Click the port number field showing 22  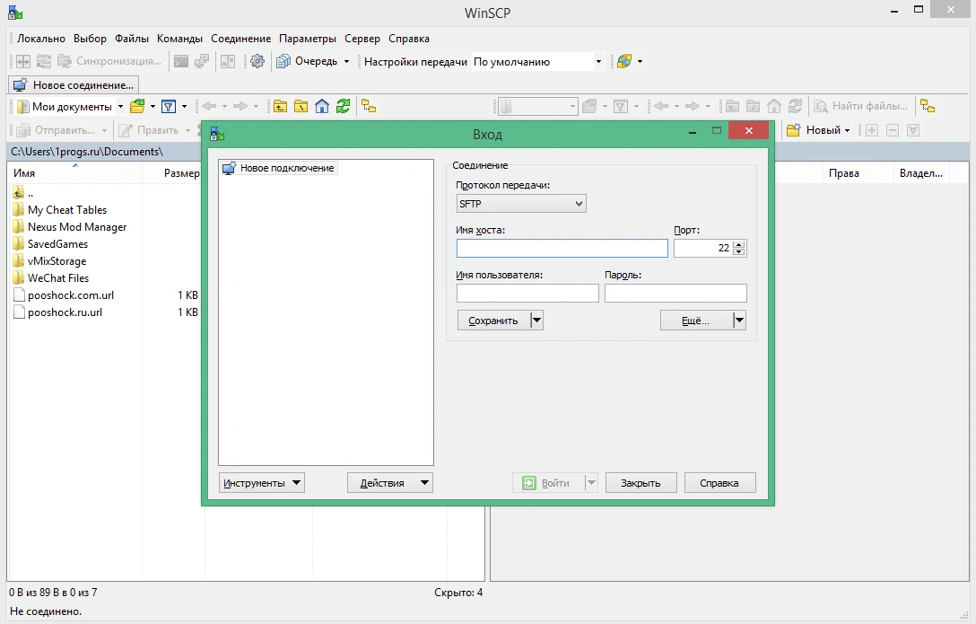702,249
